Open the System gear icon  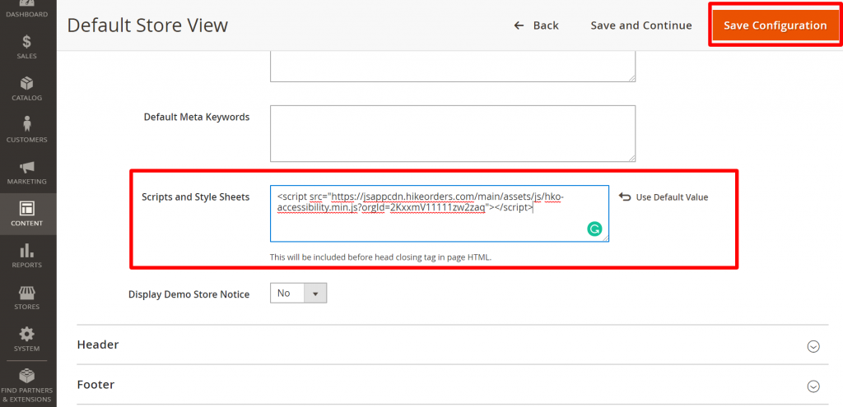point(27,334)
